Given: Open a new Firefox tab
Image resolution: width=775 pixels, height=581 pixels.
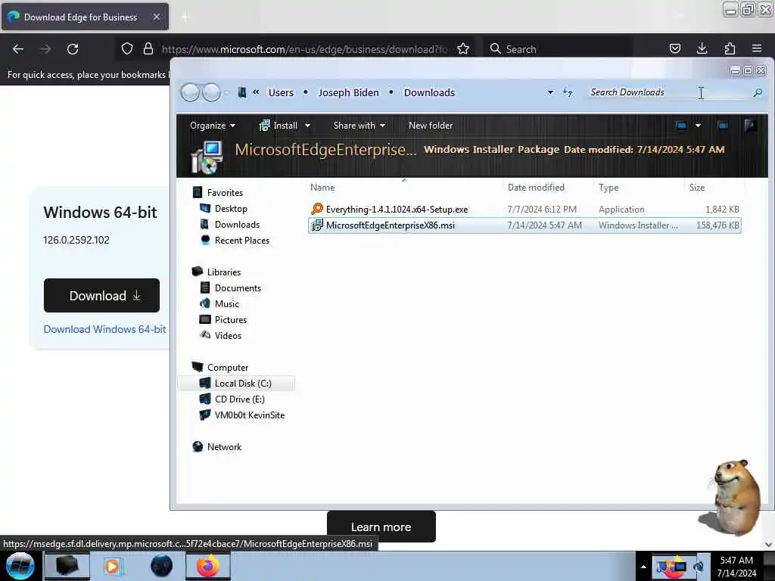Looking at the screenshot, I should point(185,17).
